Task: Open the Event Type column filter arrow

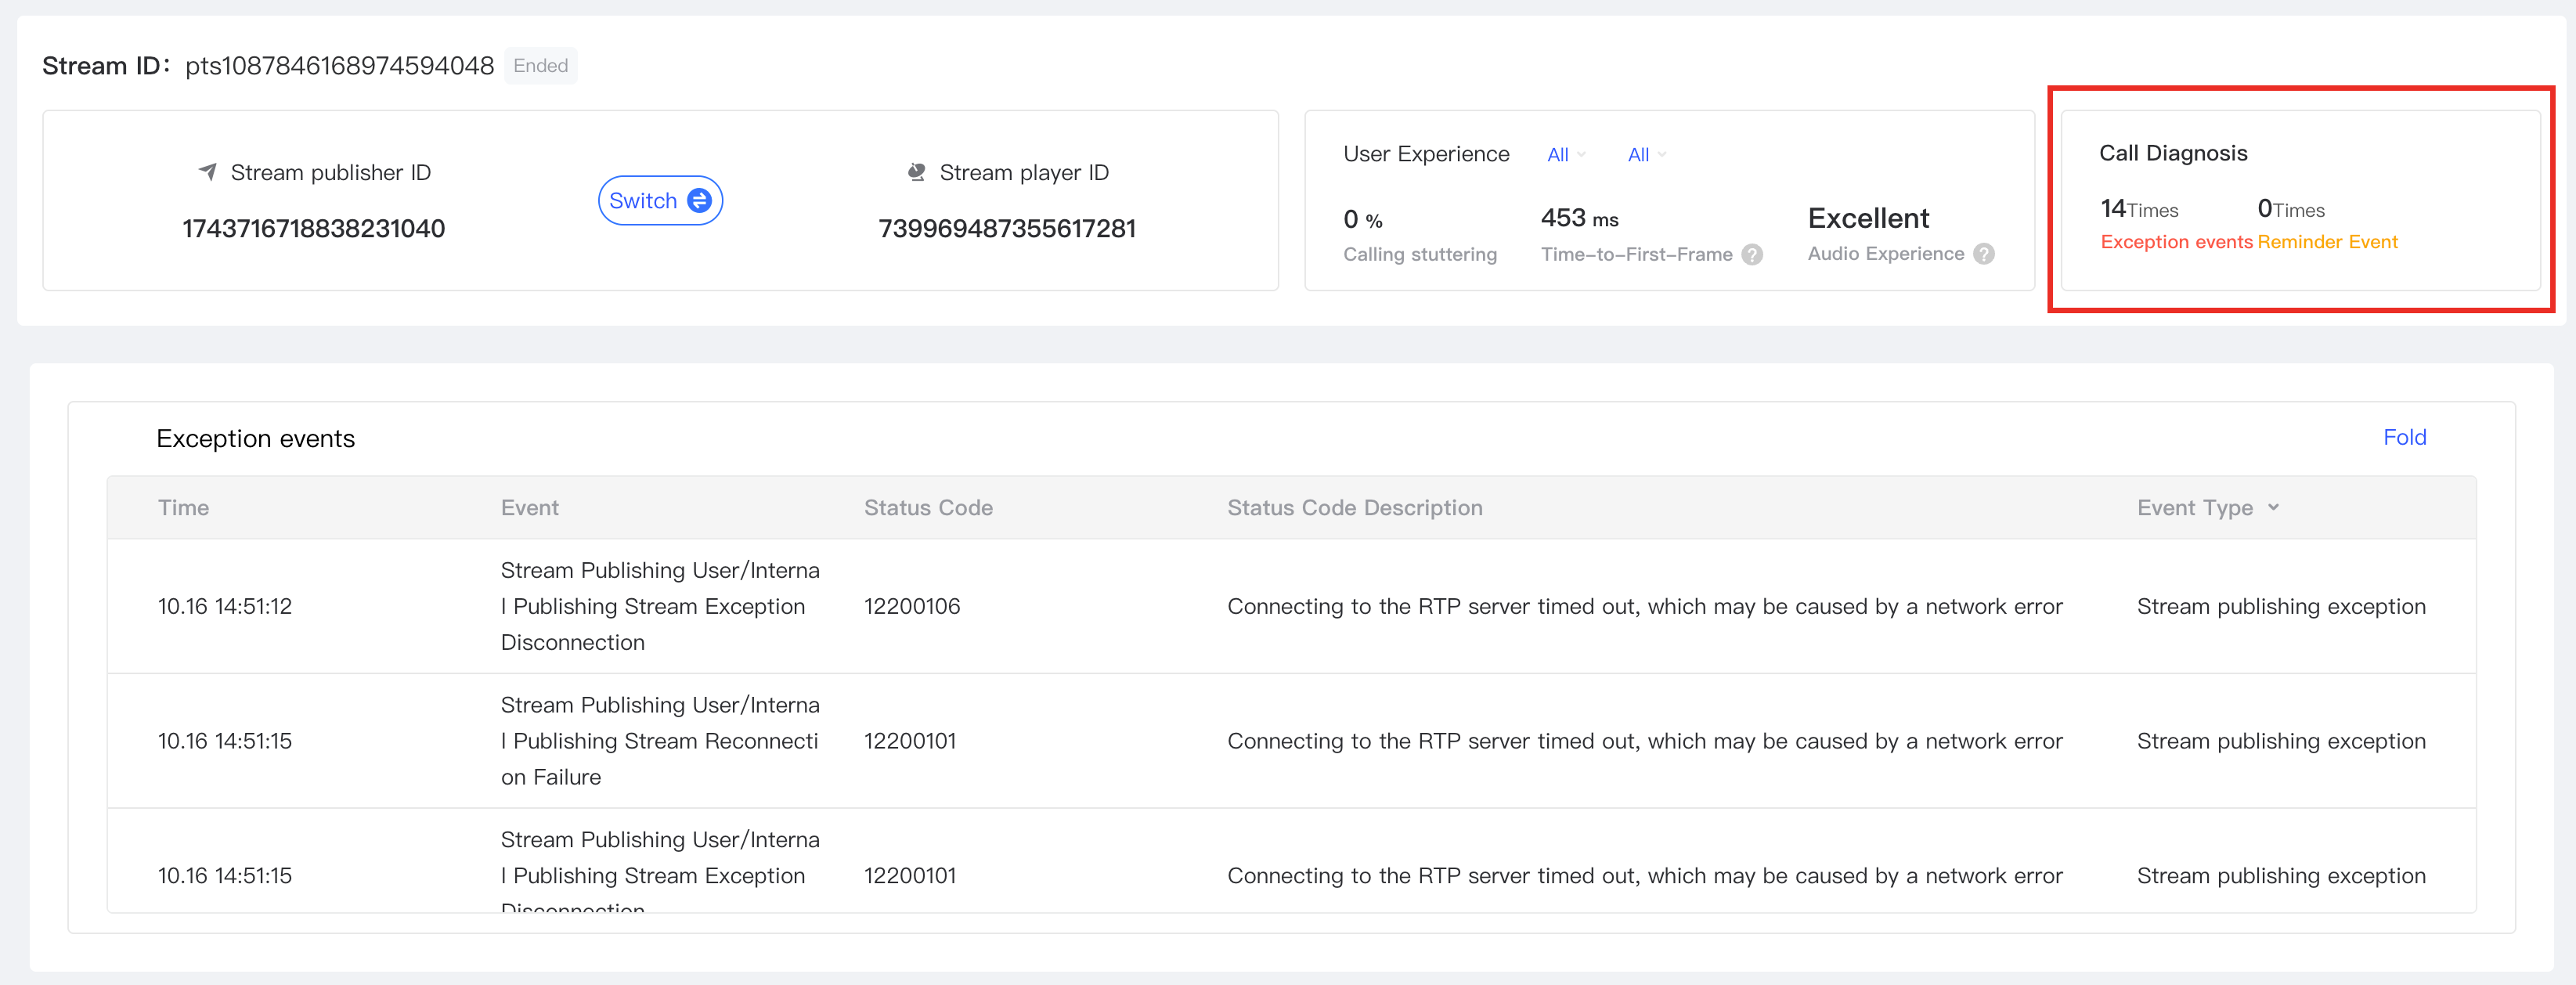Action: 2273,507
